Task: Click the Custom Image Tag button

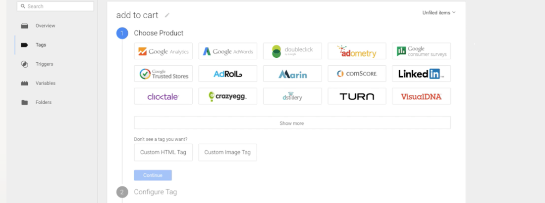Action: coord(228,153)
